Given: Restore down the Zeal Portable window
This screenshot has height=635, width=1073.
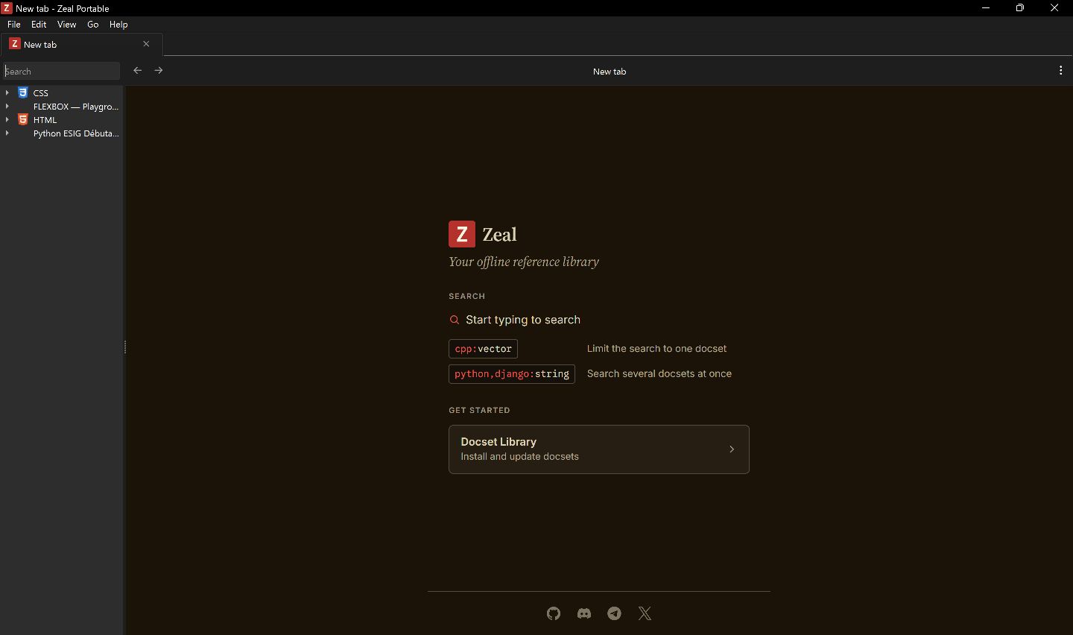Looking at the screenshot, I should click(x=1020, y=8).
